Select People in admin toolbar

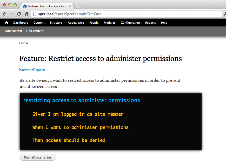coord(94,23)
